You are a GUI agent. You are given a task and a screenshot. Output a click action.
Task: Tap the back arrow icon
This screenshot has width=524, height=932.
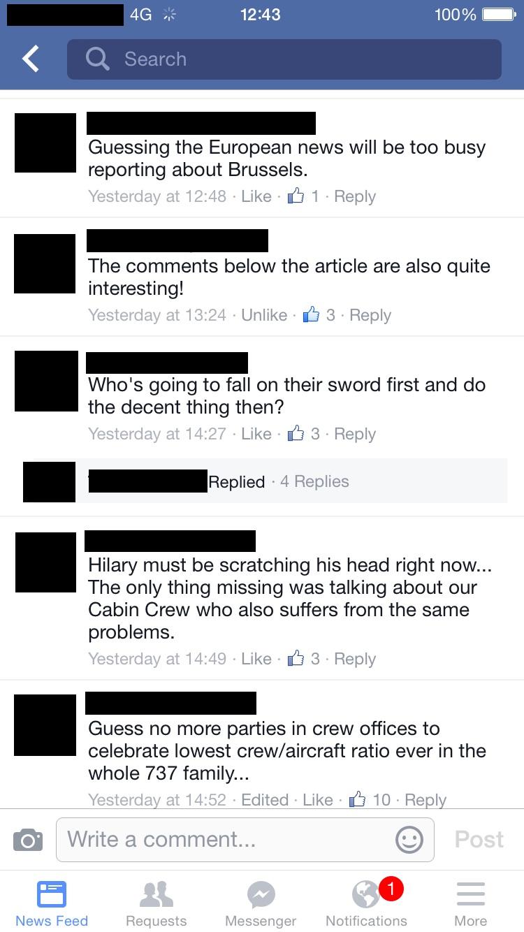(x=31, y=59)
